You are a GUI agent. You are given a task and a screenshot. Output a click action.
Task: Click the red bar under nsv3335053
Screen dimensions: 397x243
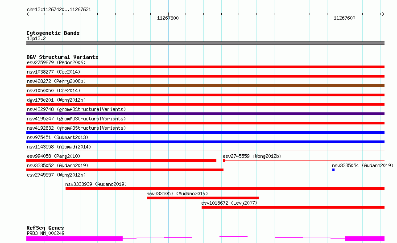203,198
